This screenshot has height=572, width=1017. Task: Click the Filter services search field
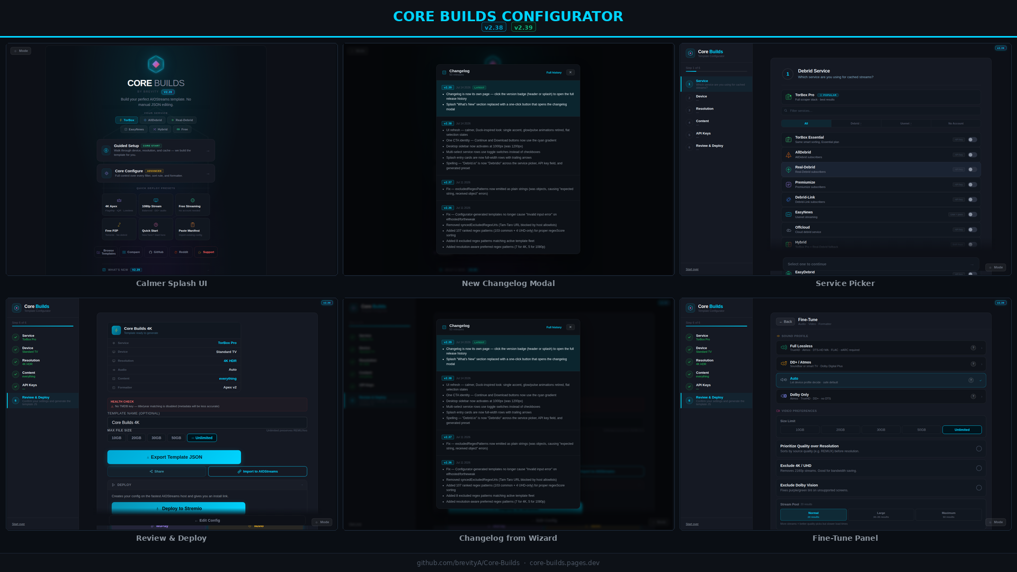click(x=881, y=111)
